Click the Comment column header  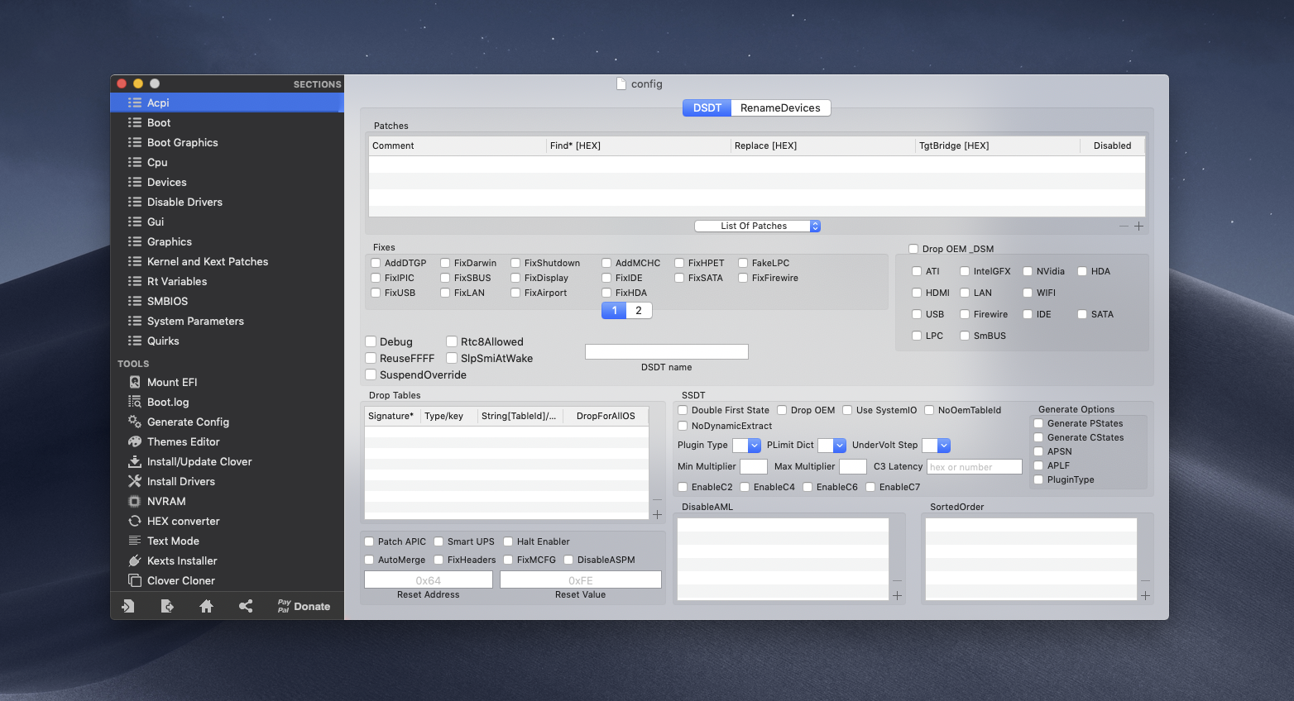coord(457,145)
